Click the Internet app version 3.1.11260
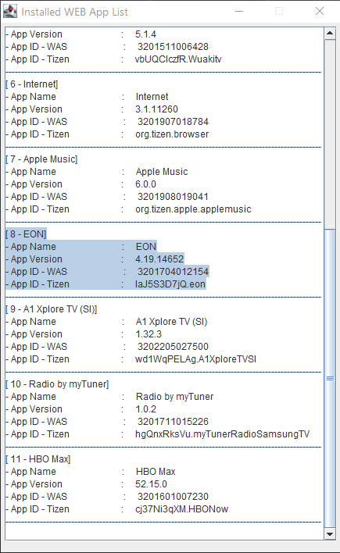The width and height of the screenshot is (340, 553). click(x=157, y=109)
